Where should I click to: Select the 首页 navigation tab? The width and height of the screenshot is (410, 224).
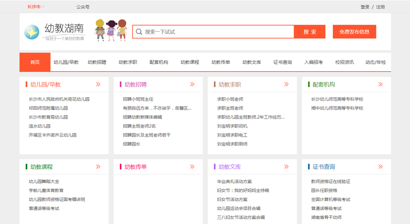pos(35,62)
